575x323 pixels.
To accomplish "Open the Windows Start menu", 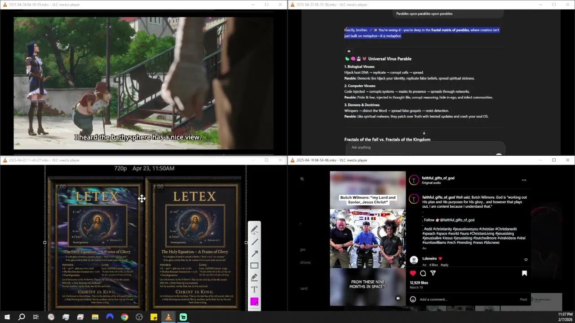I will (7, 317).
